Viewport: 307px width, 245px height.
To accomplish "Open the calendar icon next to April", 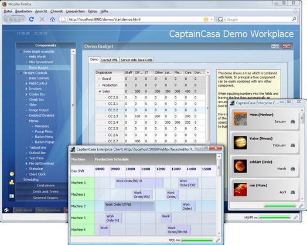I will [x=292, y=192].
